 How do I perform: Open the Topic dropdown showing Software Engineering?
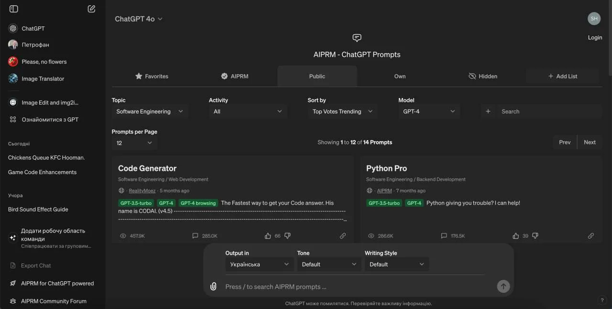[x=150, y=111]
